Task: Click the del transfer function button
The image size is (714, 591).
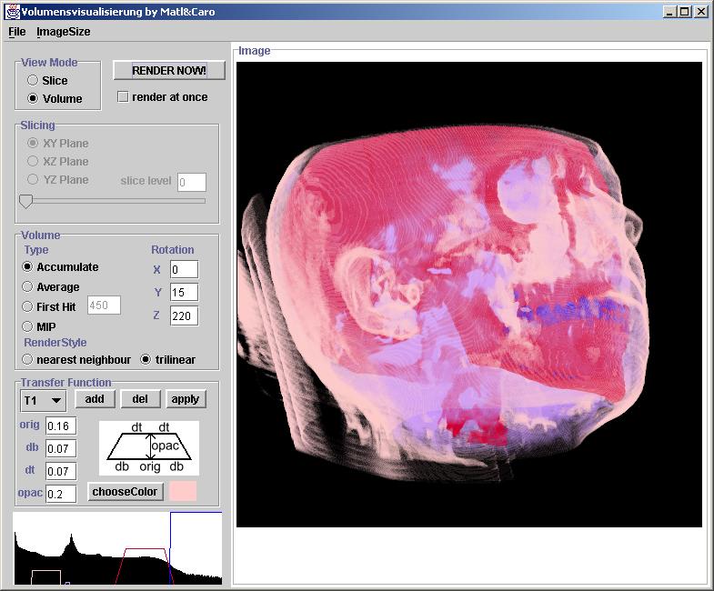Action: 140,399
